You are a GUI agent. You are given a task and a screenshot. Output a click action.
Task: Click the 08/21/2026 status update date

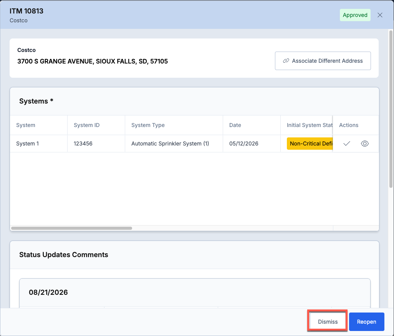point(48,292)
